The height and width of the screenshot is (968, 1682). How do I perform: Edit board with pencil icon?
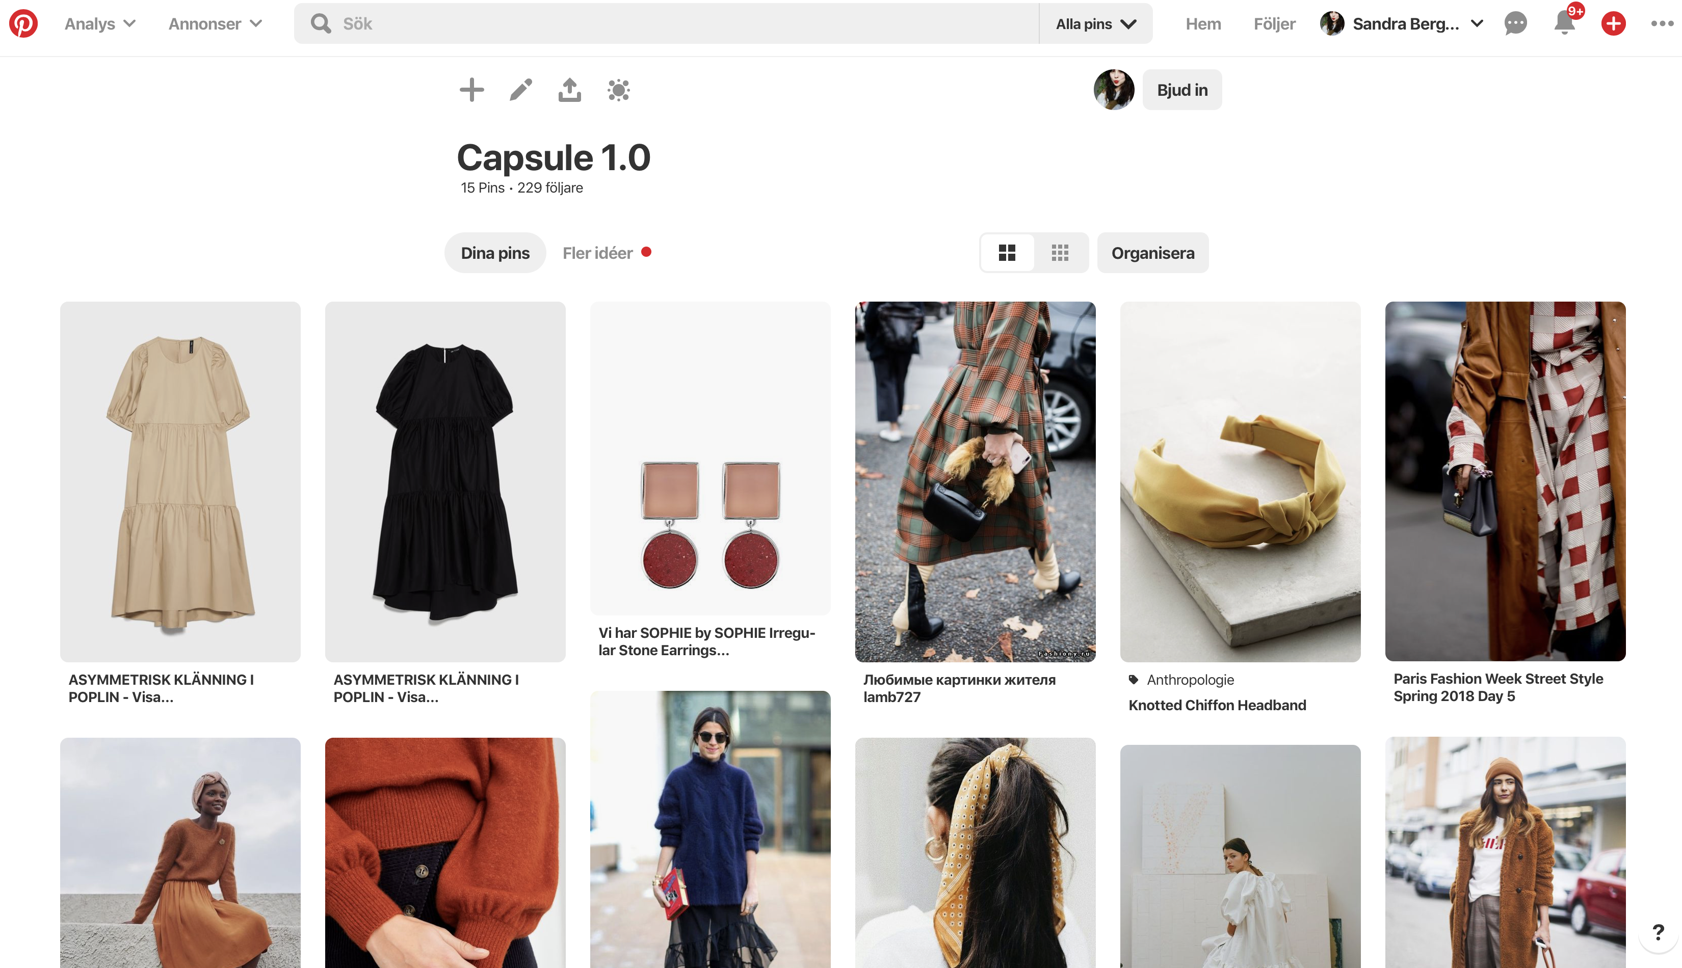click(x=521, y=90)
